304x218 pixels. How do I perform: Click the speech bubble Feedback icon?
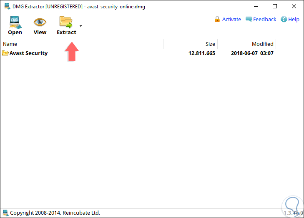click(x=249, y=19)
